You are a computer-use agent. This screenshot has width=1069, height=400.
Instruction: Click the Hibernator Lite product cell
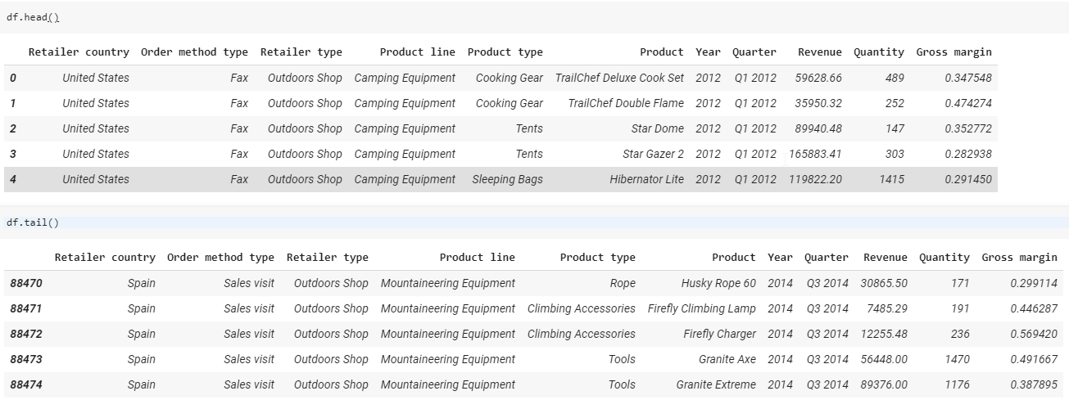click(x=646, y=179)
